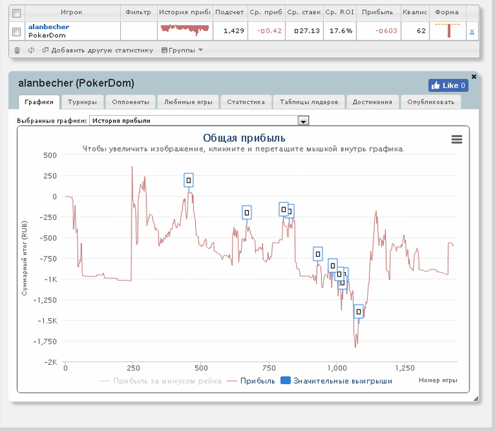Sort by the Ср. ROI column header
Screen dimensions: 495x432
pos(339,12)
